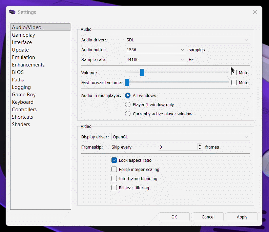The image size is (269, 232).
Task: Open the Sample rate dropdown
Action: pyautogui.click(x=156, y=60)
